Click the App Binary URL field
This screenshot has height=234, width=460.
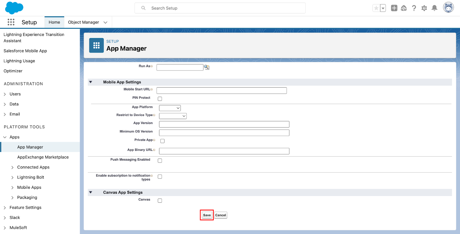click(224, 151)
